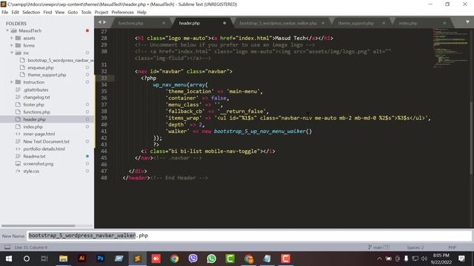This screenshot has height=266, width=474.
Task: Click the New Name input field
Action: (x=249, y=236)
